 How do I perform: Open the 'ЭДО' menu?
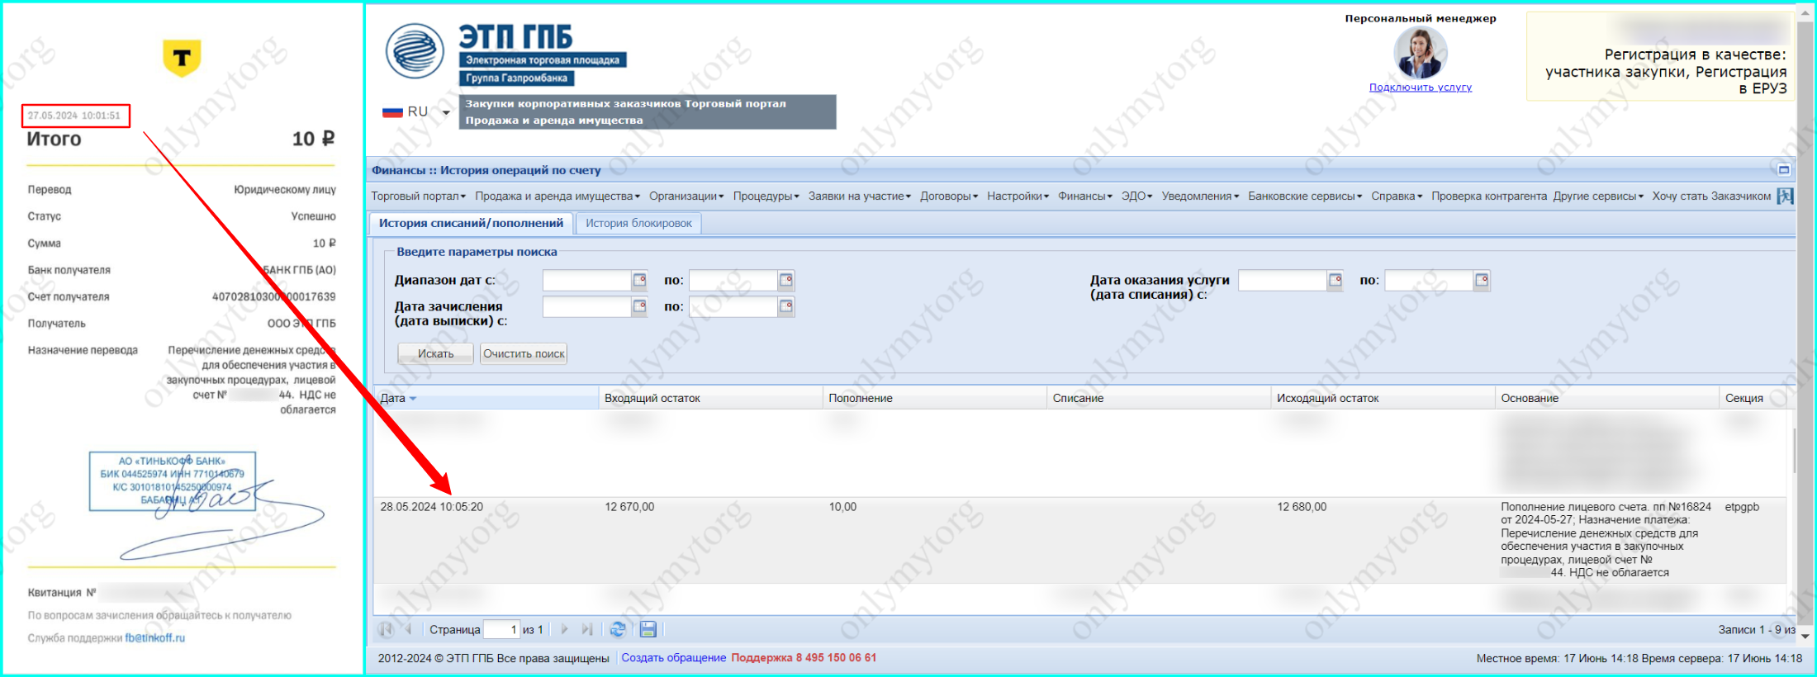click(x=1136, y=196)
